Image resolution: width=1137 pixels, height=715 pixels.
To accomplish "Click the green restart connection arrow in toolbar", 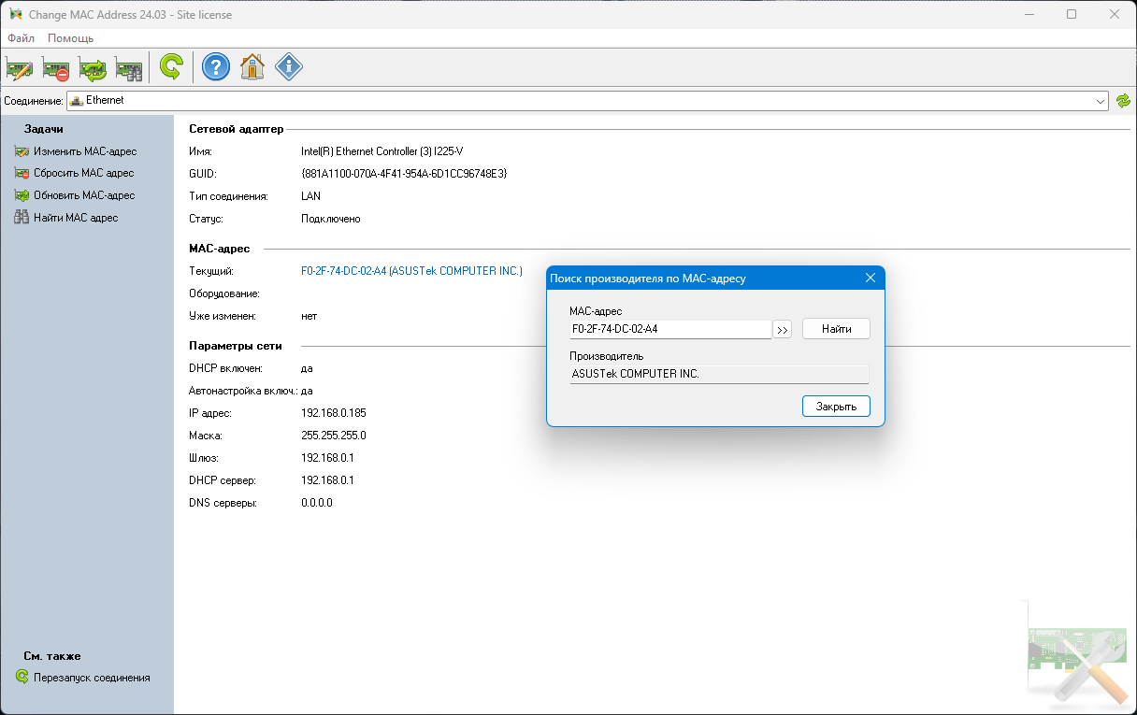I will click(171, 67).
